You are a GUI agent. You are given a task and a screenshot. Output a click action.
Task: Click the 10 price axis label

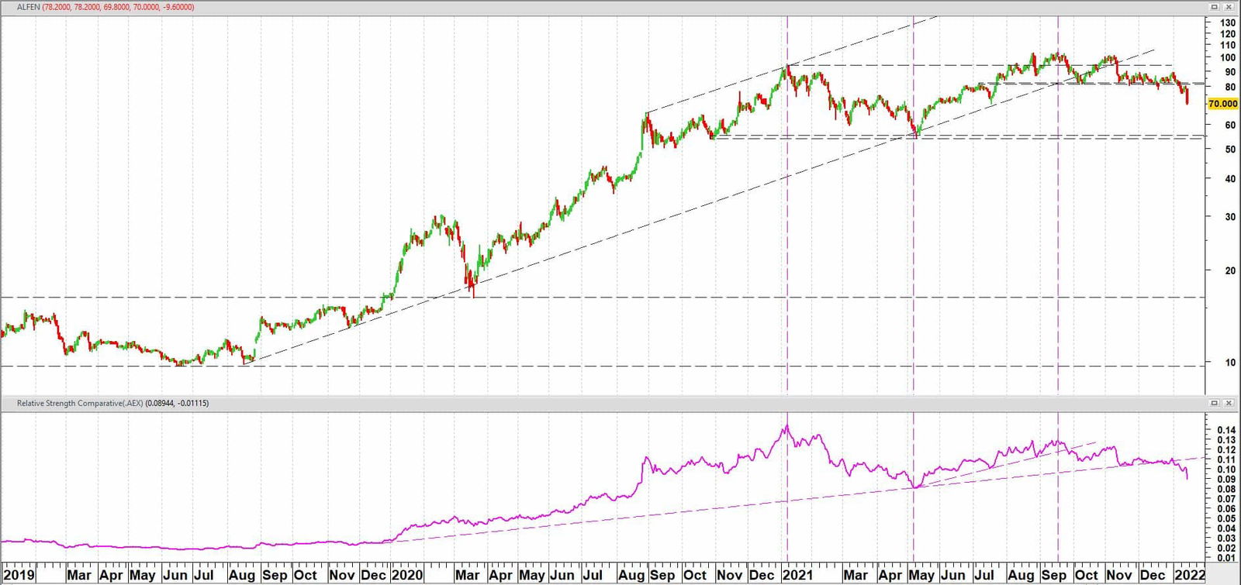1230,362
